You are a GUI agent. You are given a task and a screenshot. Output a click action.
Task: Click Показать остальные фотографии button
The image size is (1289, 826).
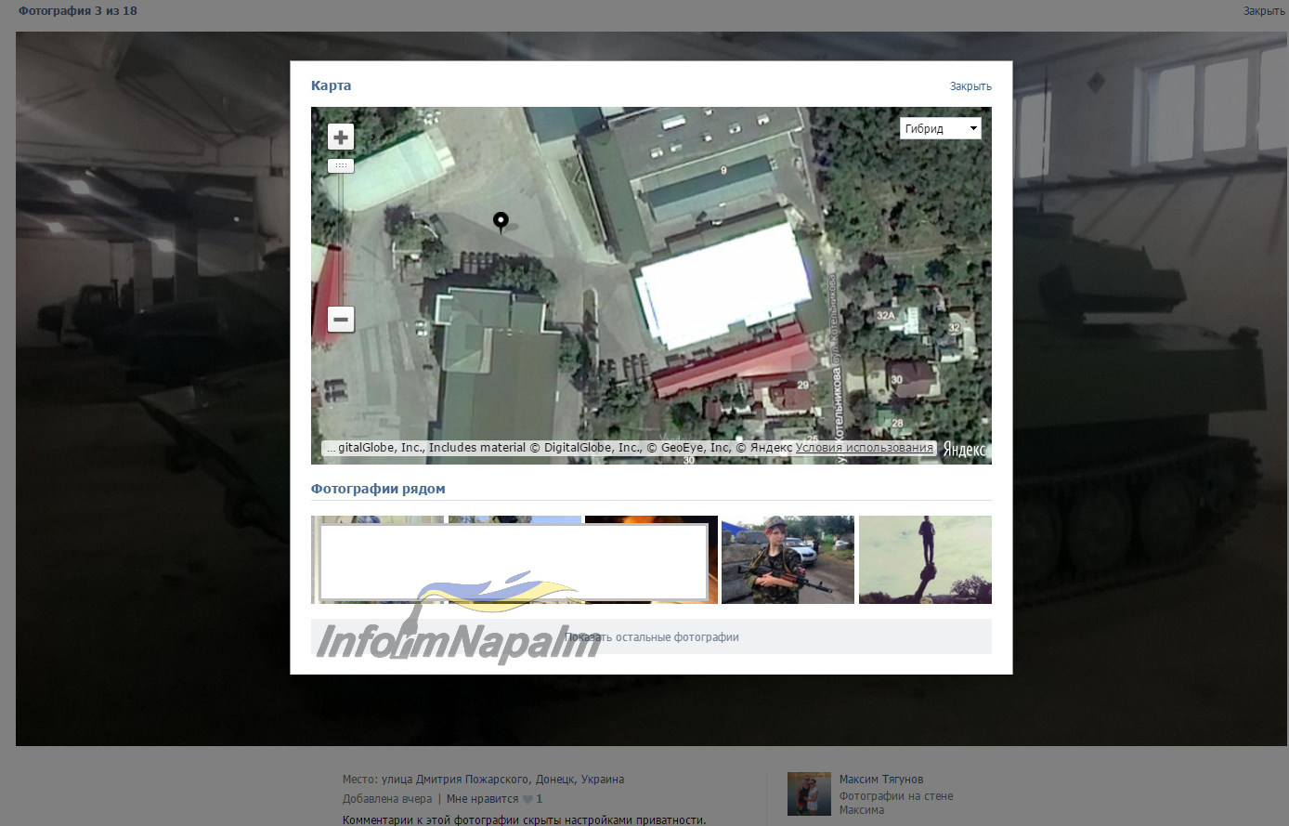click(651, 636)
